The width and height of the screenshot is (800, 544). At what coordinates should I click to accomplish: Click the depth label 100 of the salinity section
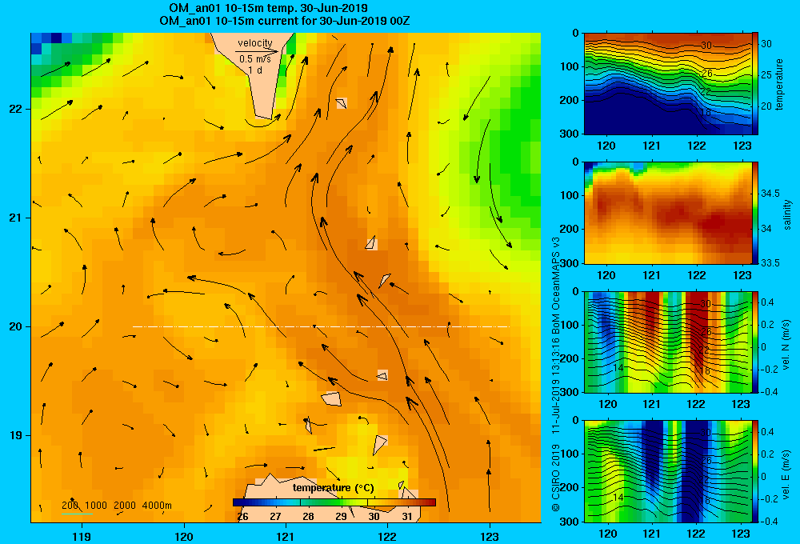(x=570, y=195)
